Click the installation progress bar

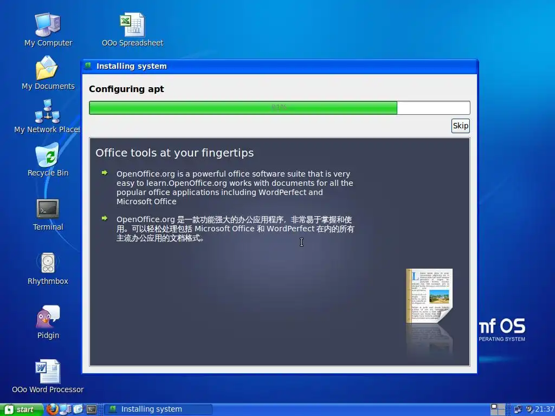(x=279, y=108)
